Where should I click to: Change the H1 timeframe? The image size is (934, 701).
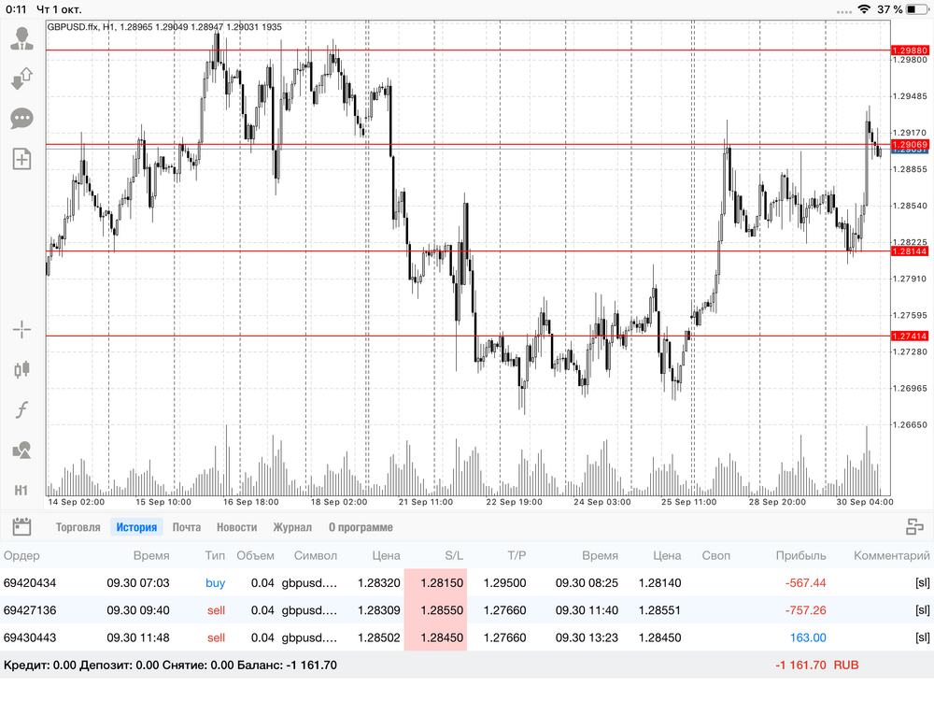coord(21,491)
